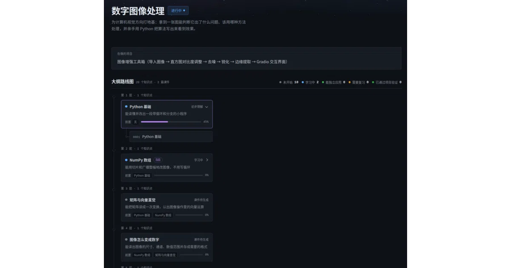Click the 初步理解 status on Python 基础

197,107
